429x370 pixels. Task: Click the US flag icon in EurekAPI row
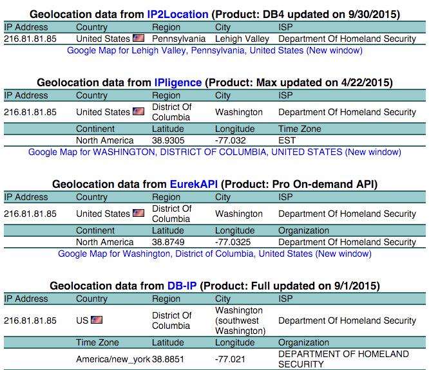138,213
